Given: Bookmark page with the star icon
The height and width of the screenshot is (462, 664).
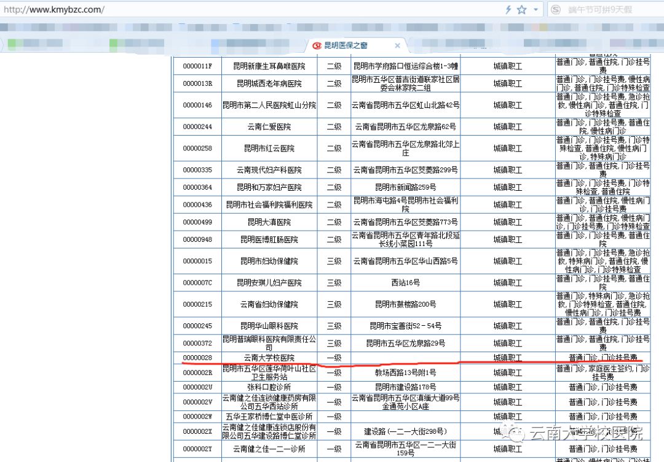Looking at the screenshot, I should click(x=522, y=10).
